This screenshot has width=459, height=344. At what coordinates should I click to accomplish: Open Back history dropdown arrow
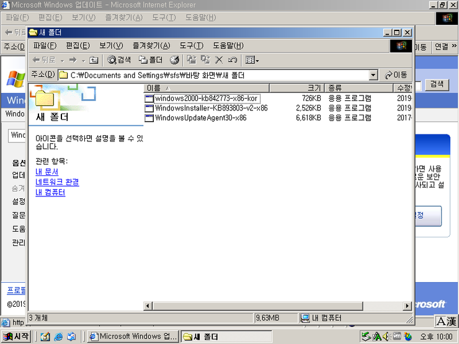click(62, 61)
